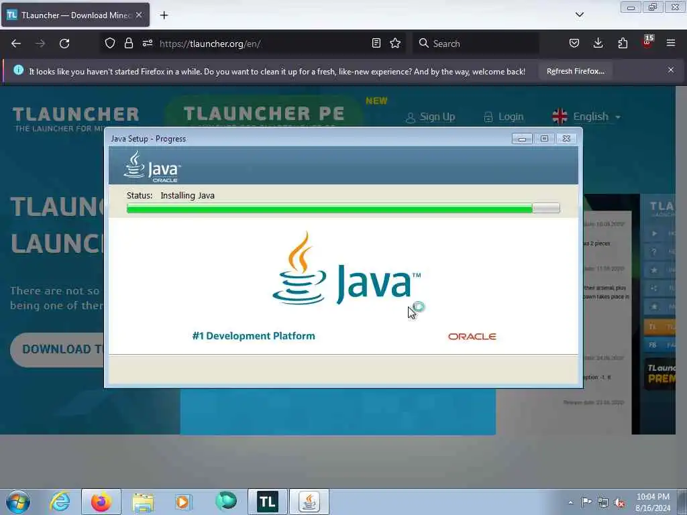Reload the TLauncher page
This screenshot has width=687, height=515.
click(x=64, y=44)
